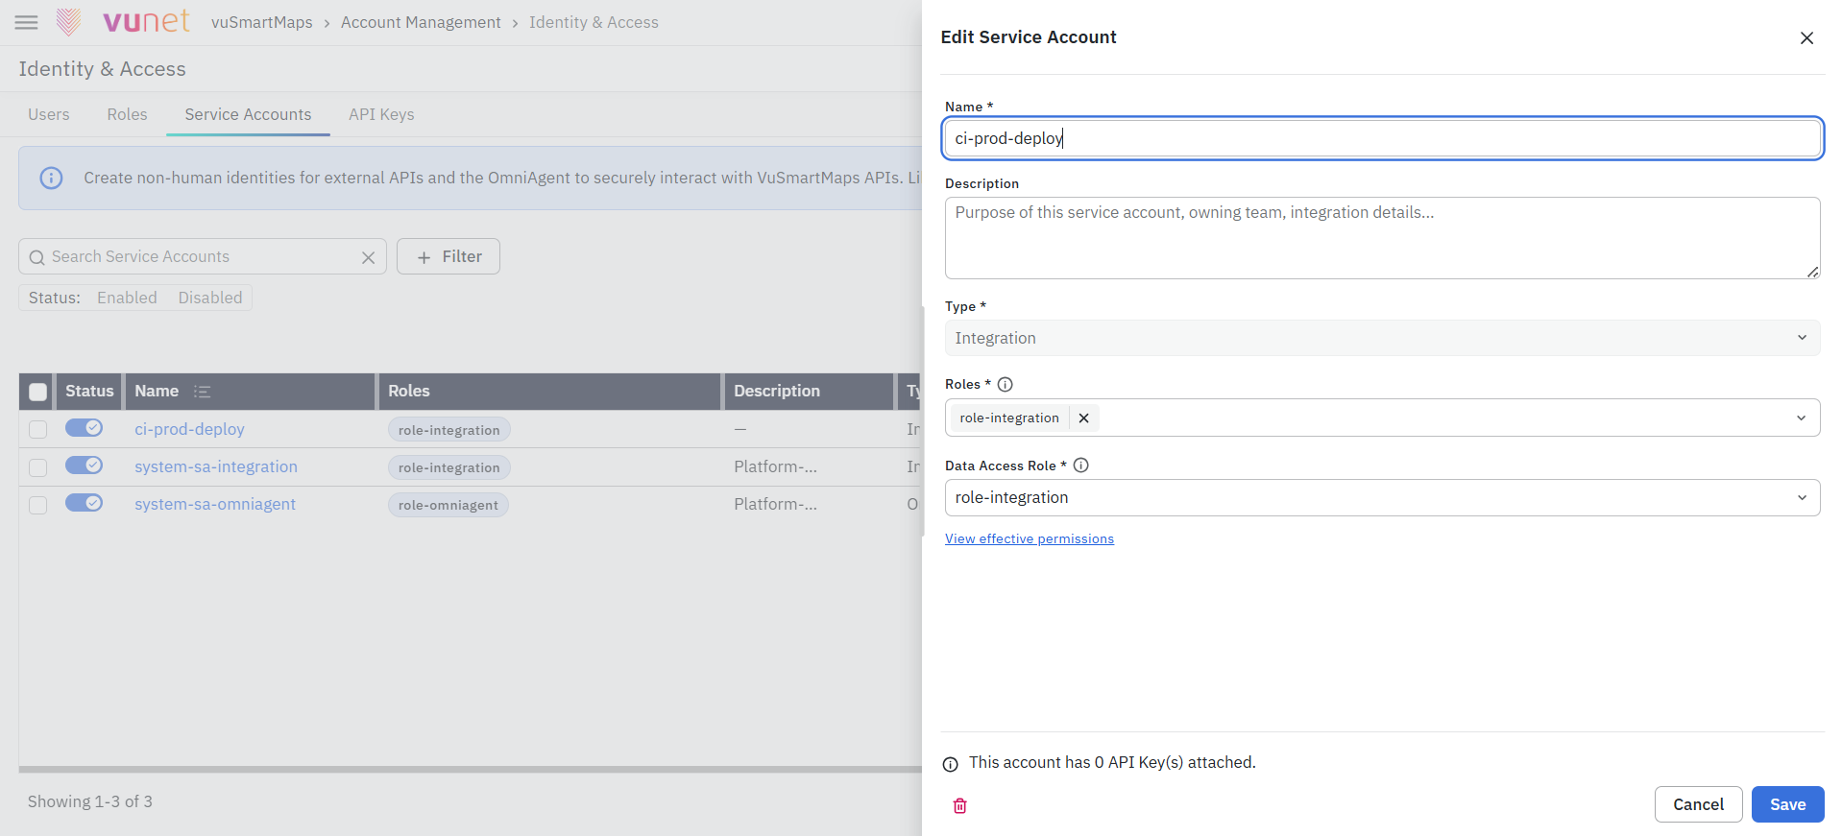Click the Name input field

pyautogui.click(x=1382, y=138)
